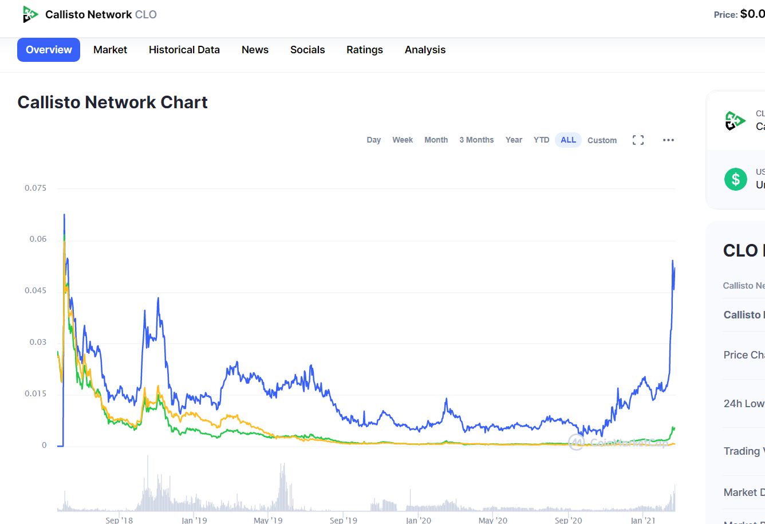Set chart range to Month
This screenshot has width=765, height=524.
tap(436, 140)
